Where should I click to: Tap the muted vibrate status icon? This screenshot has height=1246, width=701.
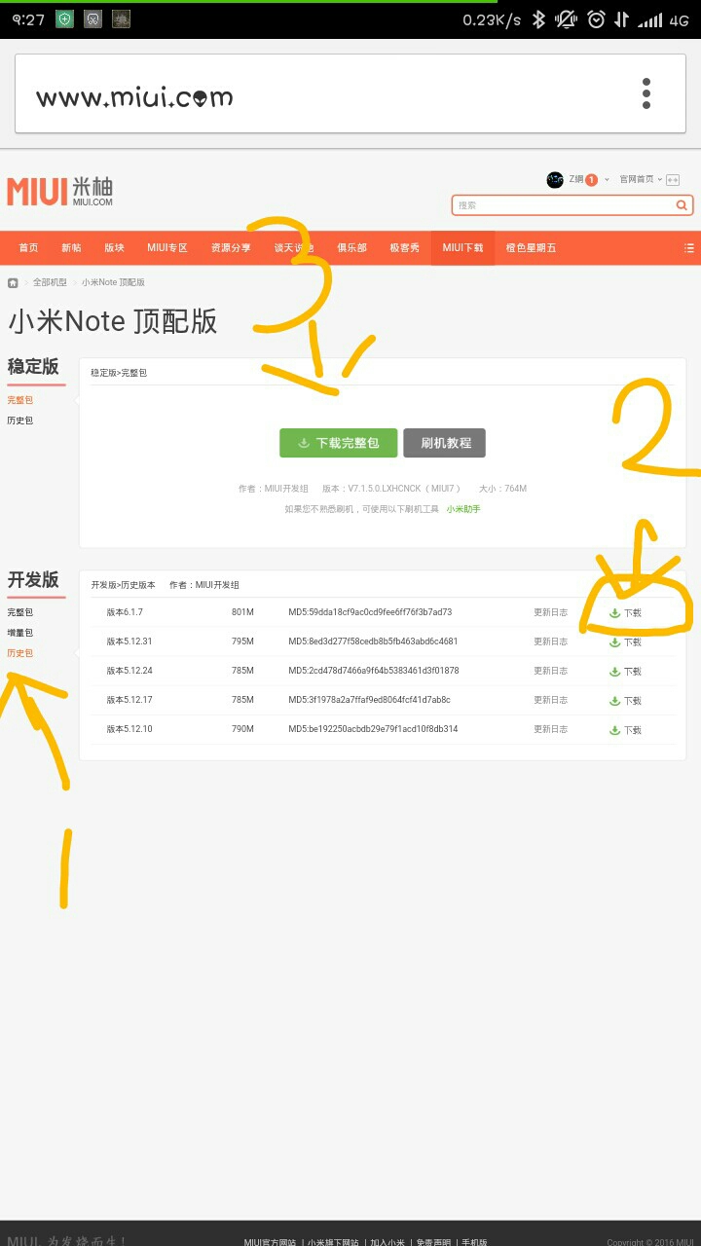point(566,19)
